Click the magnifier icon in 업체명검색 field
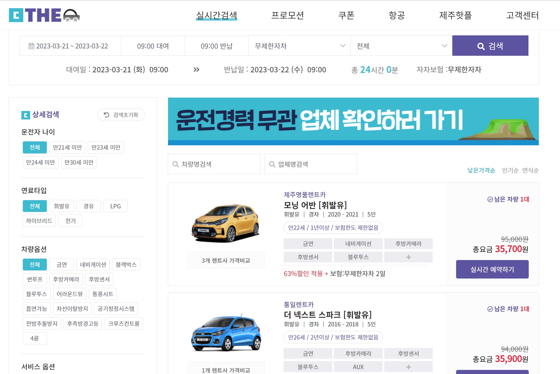The width and height of the screenshot is (560, 374). point(272,164)
